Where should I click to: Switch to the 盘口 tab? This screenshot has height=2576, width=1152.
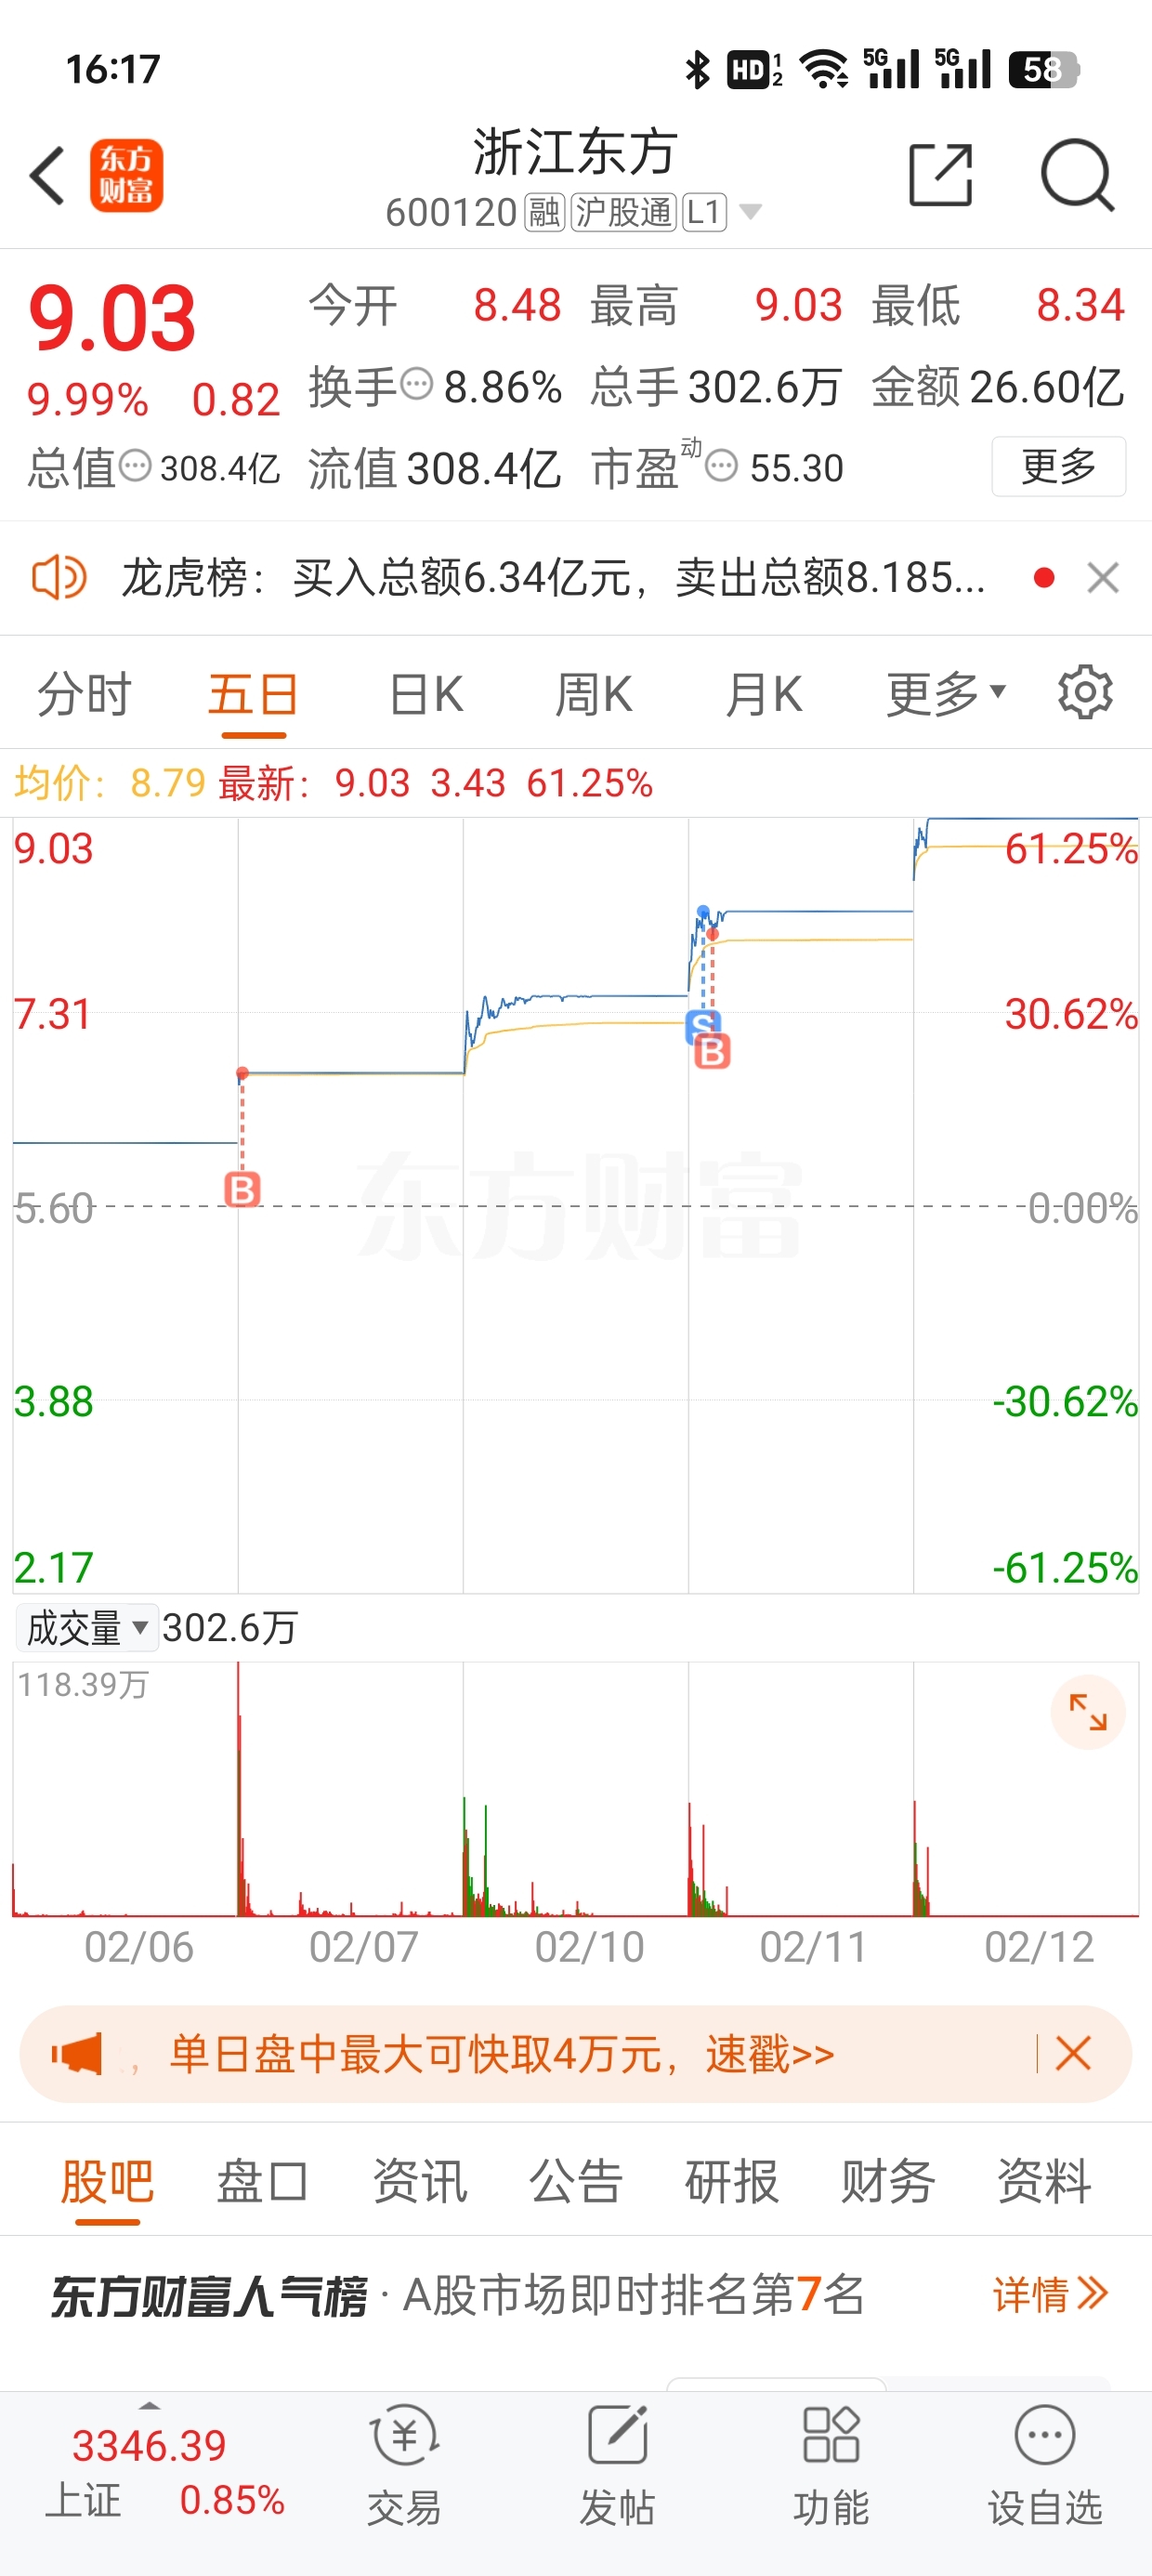click(x=262, y=2182)
